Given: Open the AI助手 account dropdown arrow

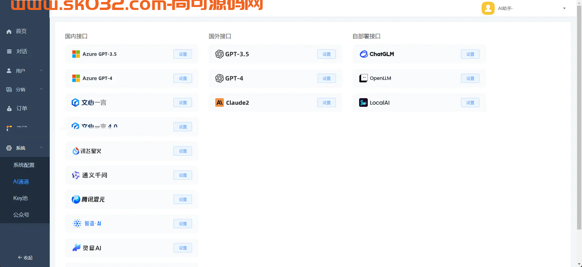Looking at the screenshot, I should click(x=564, y=8).
